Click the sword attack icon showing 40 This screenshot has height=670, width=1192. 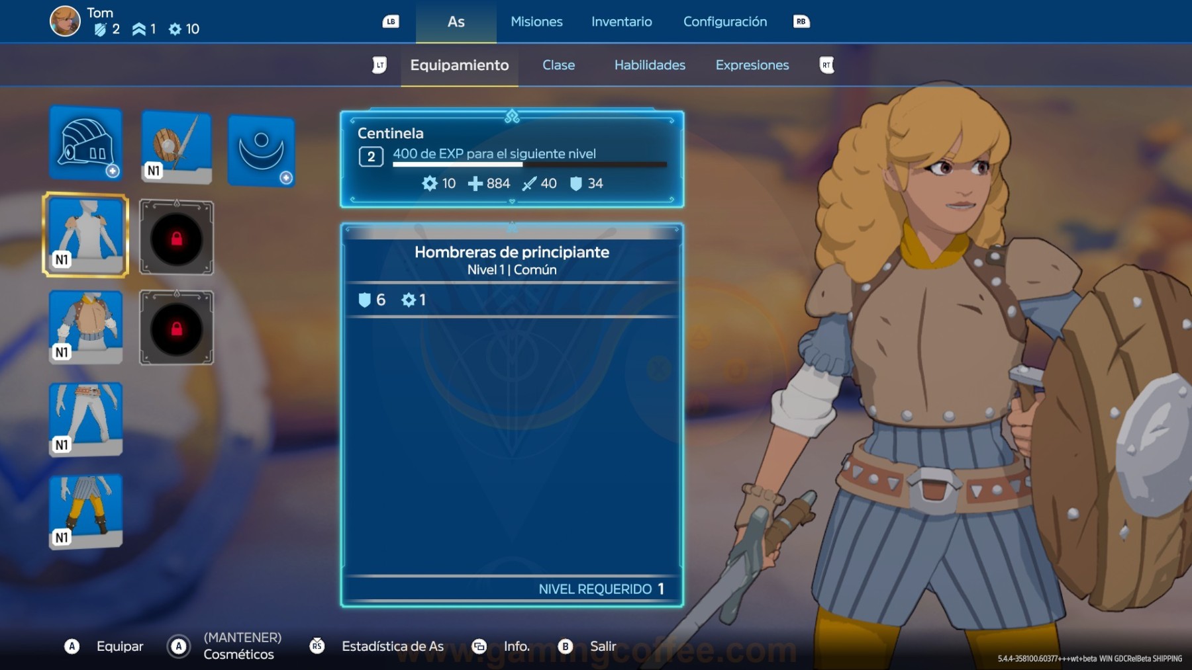pos(529,183)
